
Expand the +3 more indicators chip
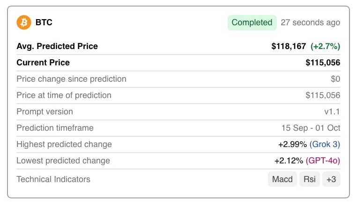(331, 179)
